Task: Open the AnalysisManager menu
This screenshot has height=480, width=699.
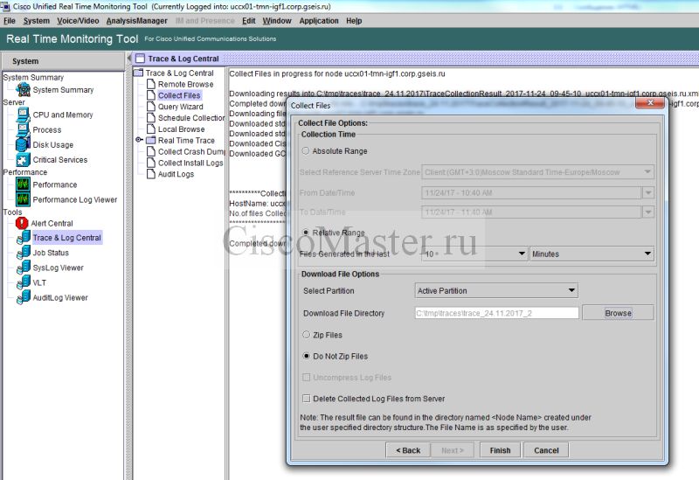Action: point(136,20)
